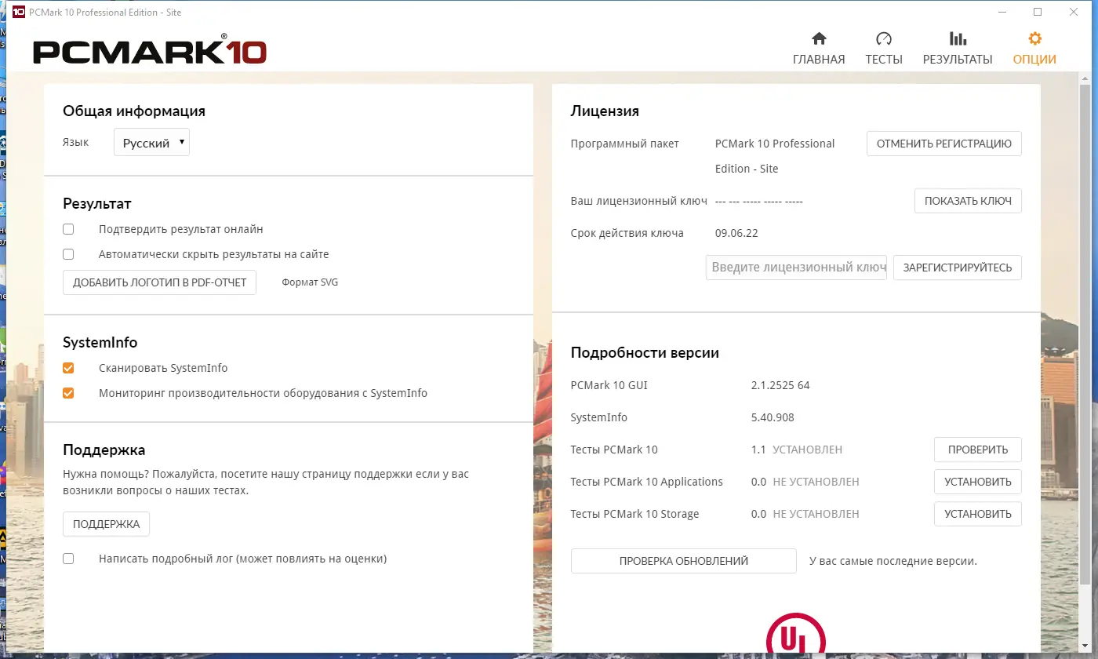Open the РЕЗУЛЬТАТЫ bar chart icon
This screenshot has width=1098, height=659.
pos(958,38)
